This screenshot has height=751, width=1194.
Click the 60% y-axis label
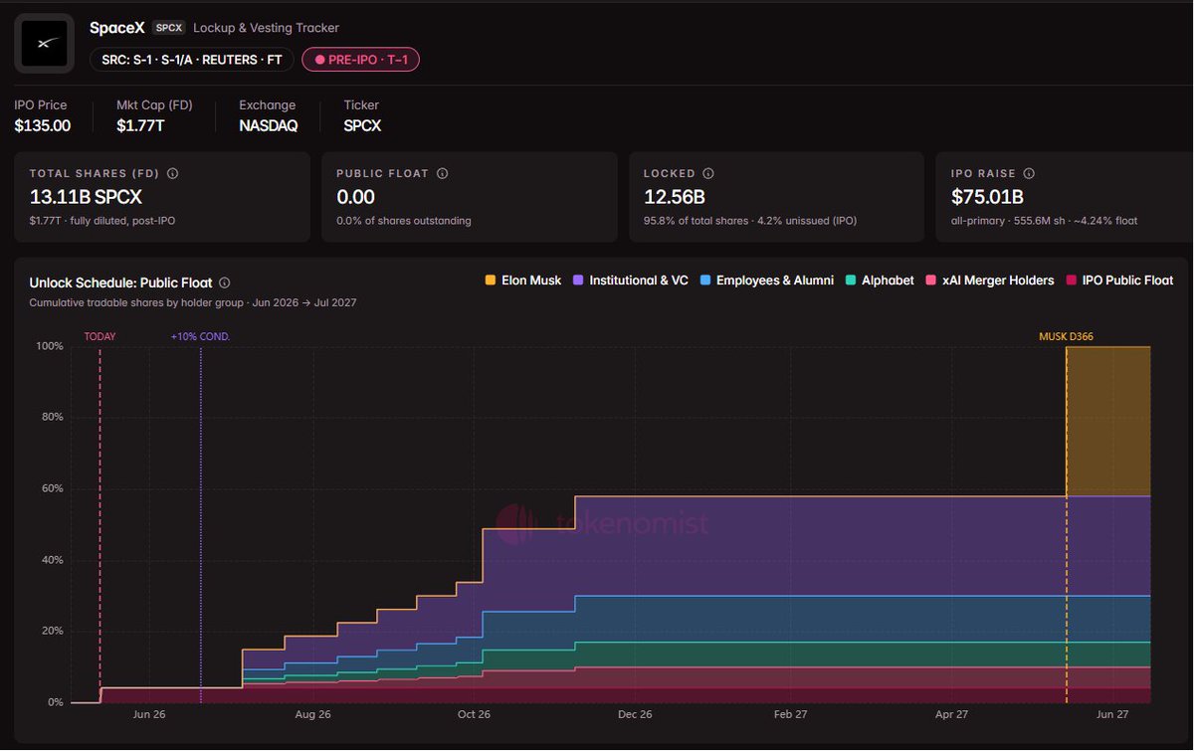(x=52, y=488)
